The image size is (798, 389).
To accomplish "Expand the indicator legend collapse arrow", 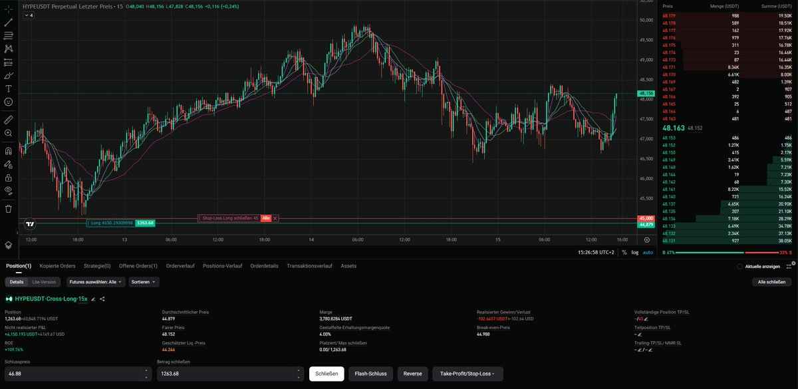I will point(27,15).
